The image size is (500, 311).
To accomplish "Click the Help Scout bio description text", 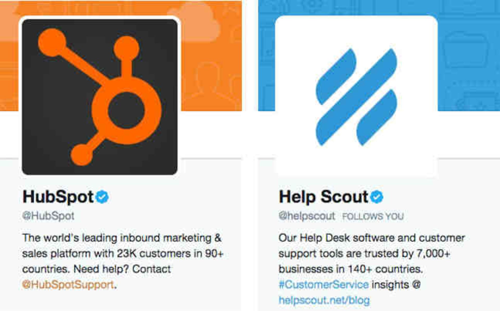I will [372, 269].
